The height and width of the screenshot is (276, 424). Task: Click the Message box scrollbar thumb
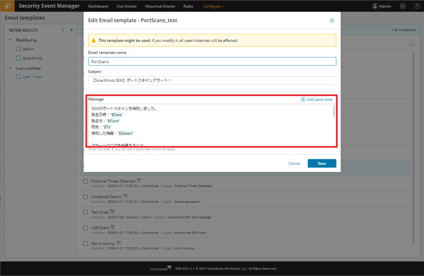[x=334, y=111]
